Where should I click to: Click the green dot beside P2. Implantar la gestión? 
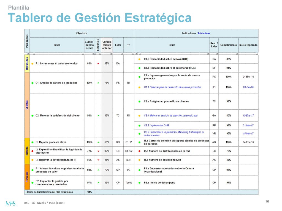point(32,183)
